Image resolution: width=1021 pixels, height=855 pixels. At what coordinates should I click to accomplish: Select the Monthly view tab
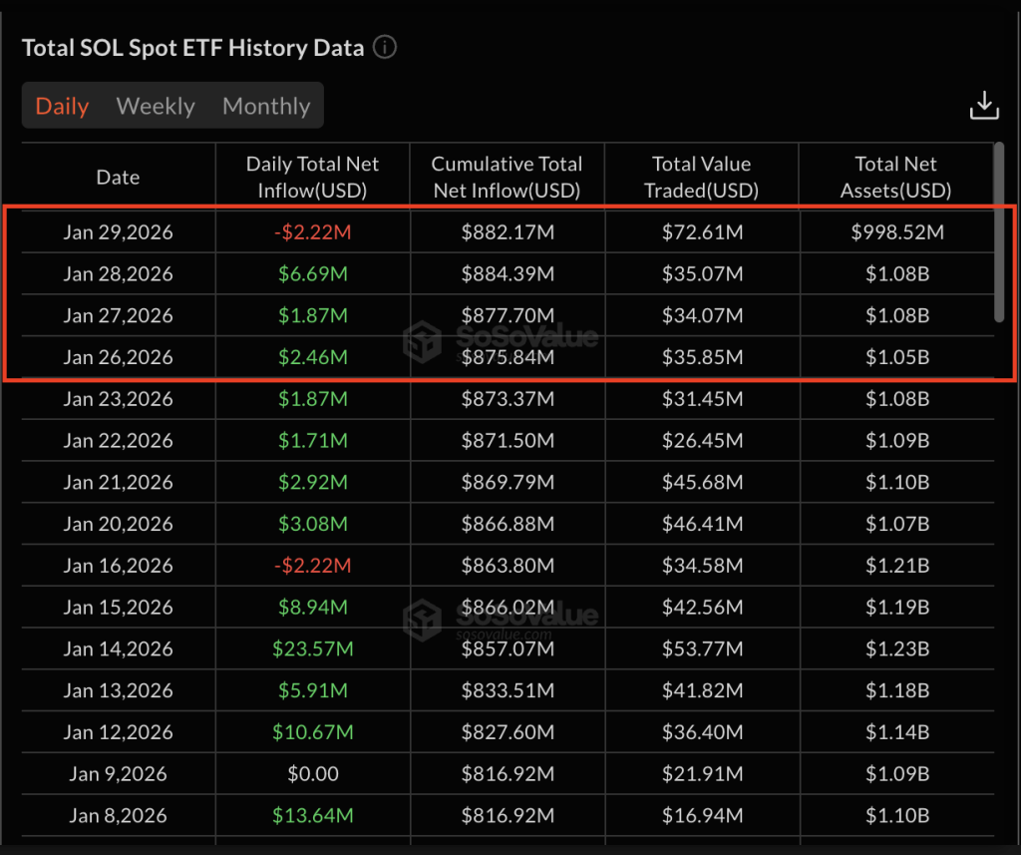(266, 106)
